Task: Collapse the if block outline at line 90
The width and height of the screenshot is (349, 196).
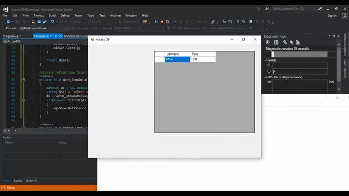Action: click(23, 100)
